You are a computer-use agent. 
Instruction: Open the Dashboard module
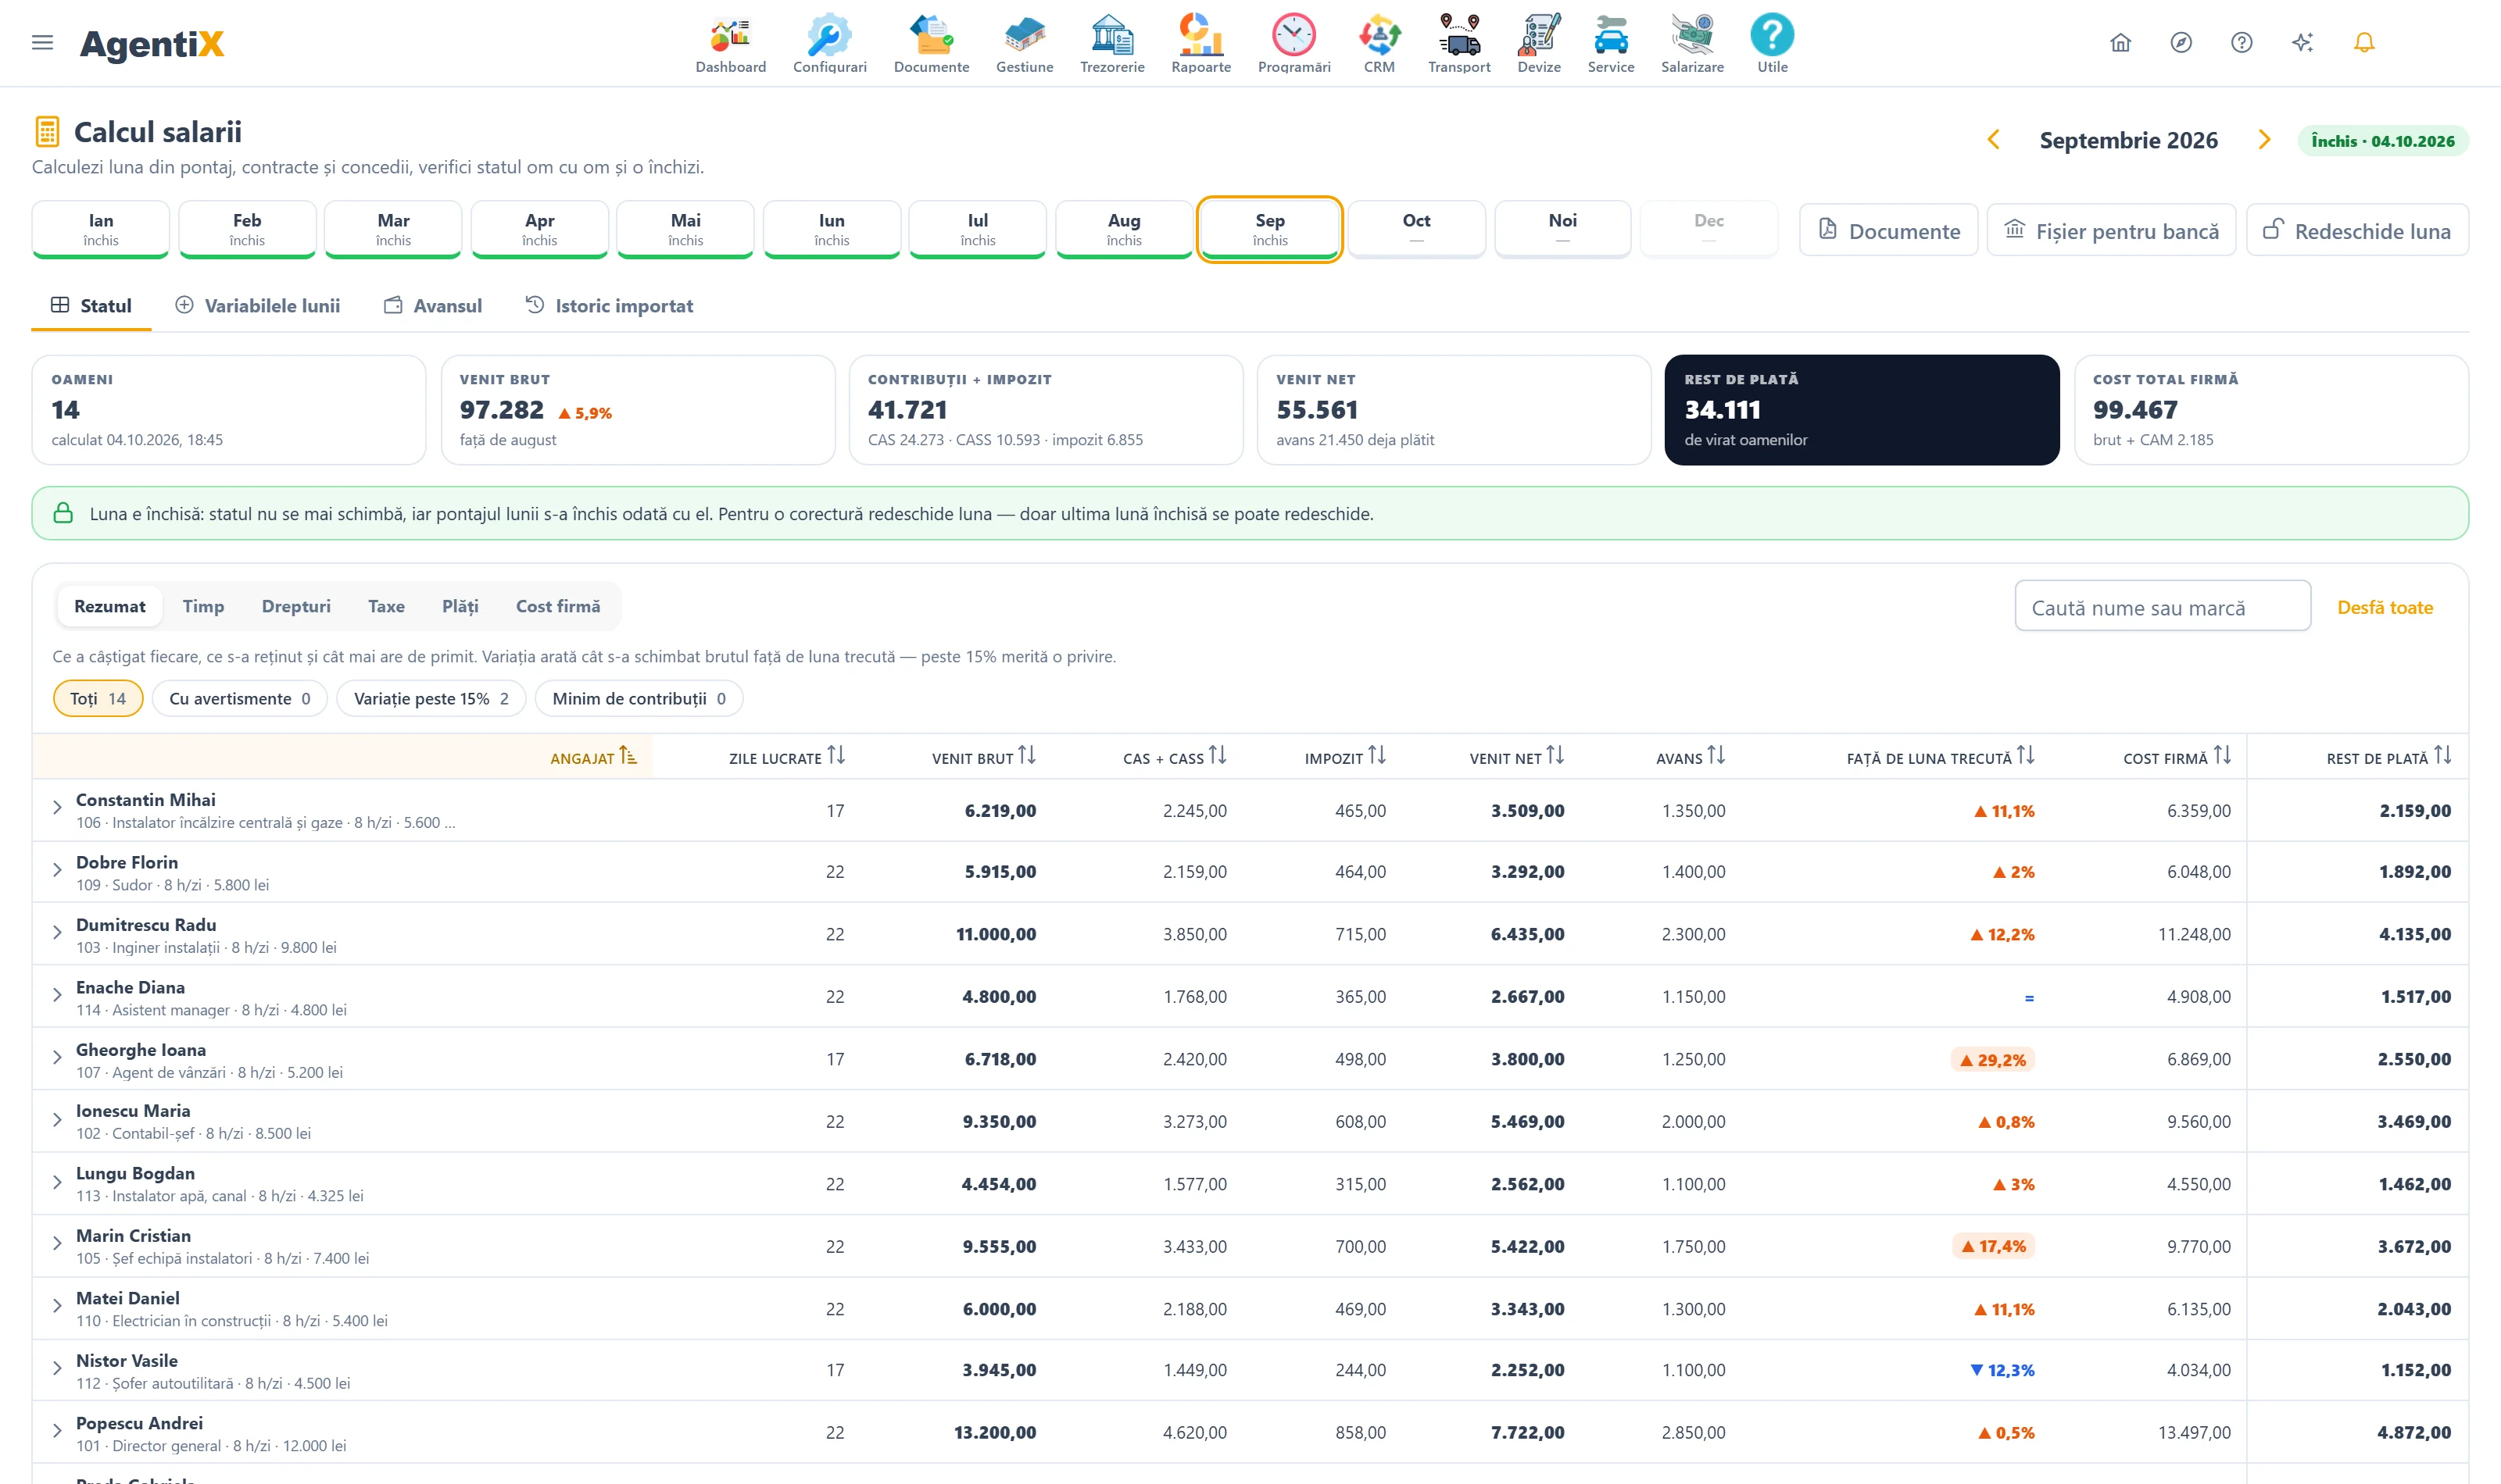(x=730, y=44)
